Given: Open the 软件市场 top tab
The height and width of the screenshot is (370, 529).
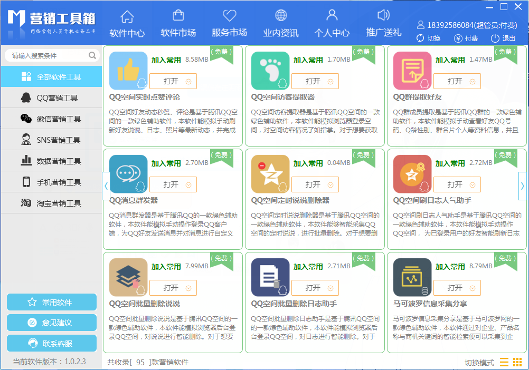Looking at the screenshot, I should coord(178,24).
